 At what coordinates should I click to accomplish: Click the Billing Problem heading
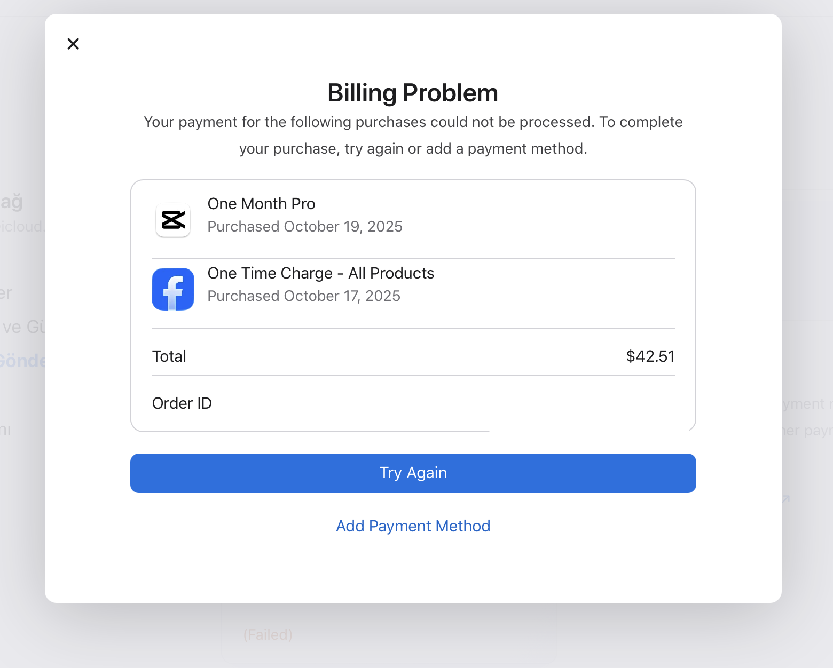click(x=413, y=93)
